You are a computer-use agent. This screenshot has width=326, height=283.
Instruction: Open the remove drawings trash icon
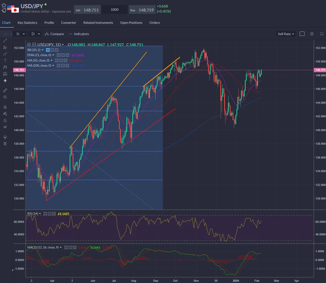click(5, 144)
